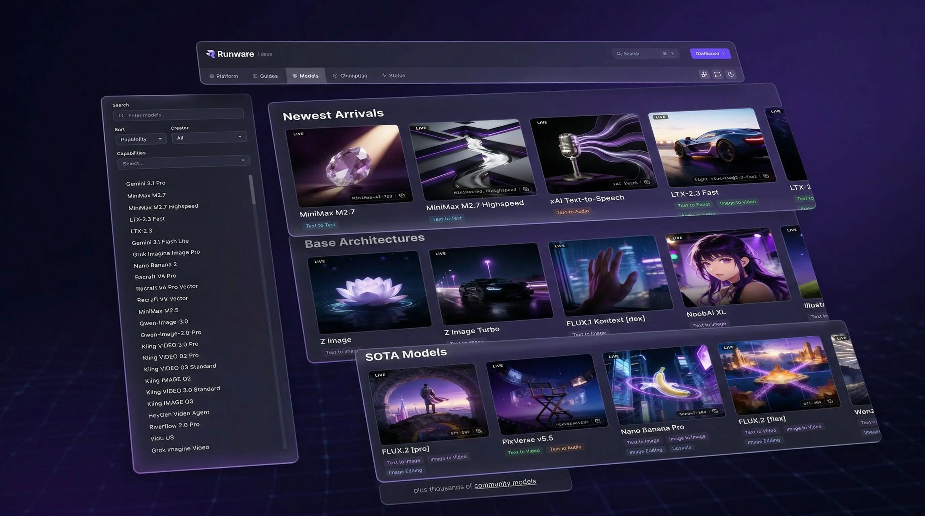This screenshot has width=925, height=516.
Task: Click the pulse icon next to Status
Action: [x=384, y=75]
